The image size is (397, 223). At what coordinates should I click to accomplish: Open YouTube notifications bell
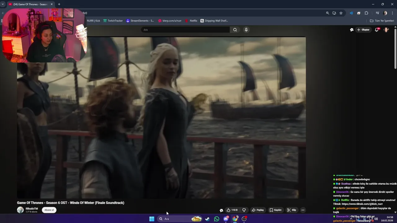click(x=377, y=30)
